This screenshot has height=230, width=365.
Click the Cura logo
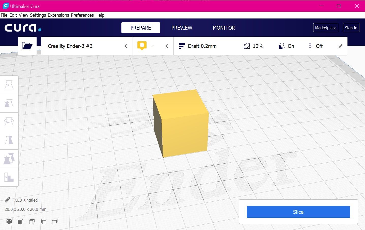click(23, 28)
